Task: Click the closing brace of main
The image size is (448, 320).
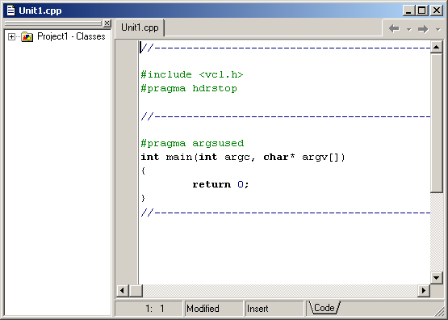Action: 143,198
